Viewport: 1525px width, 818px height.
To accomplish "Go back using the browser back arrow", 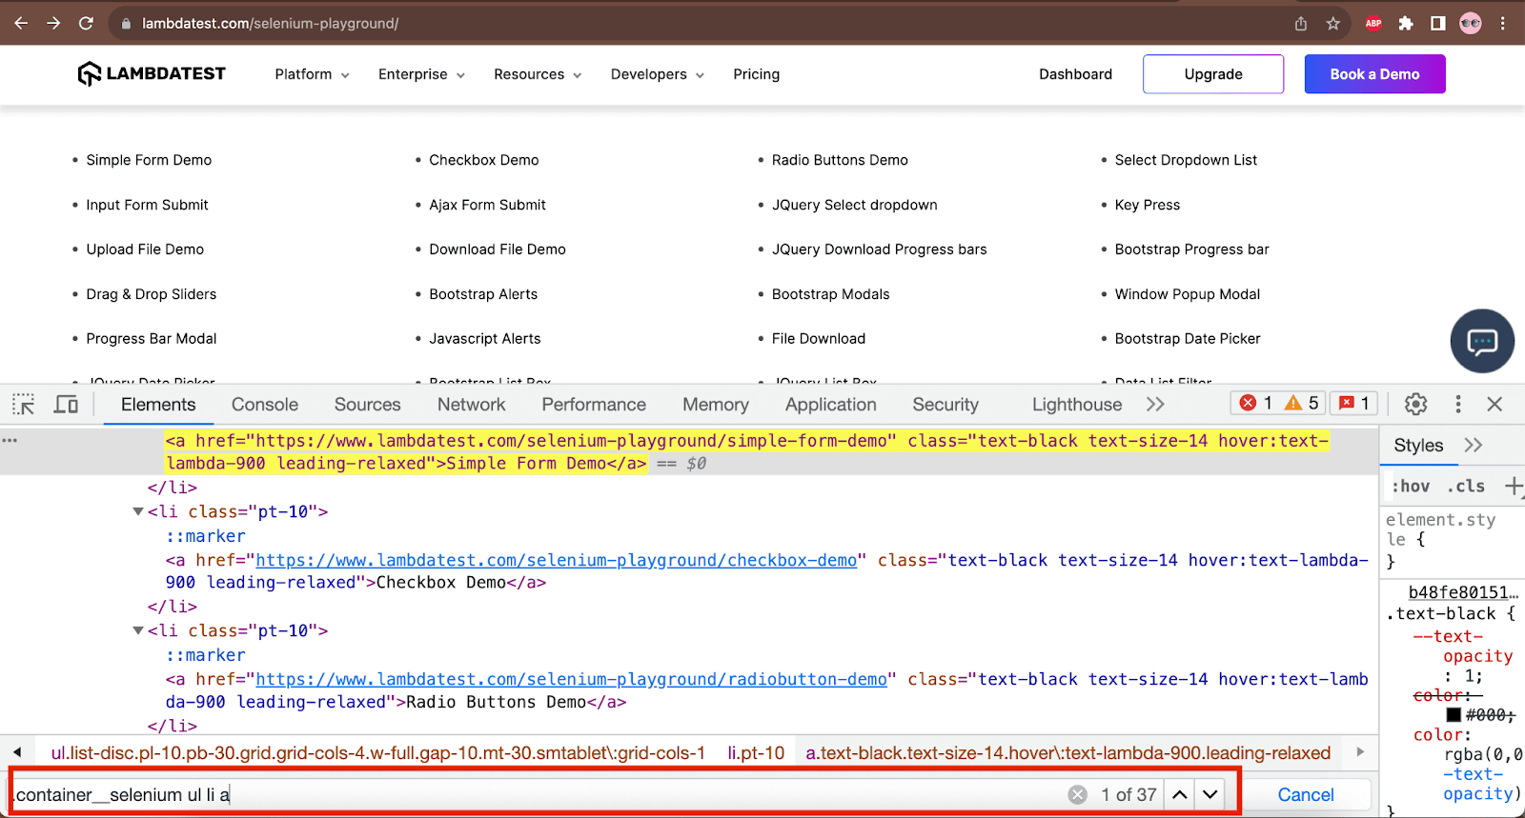I will (21, 23).
